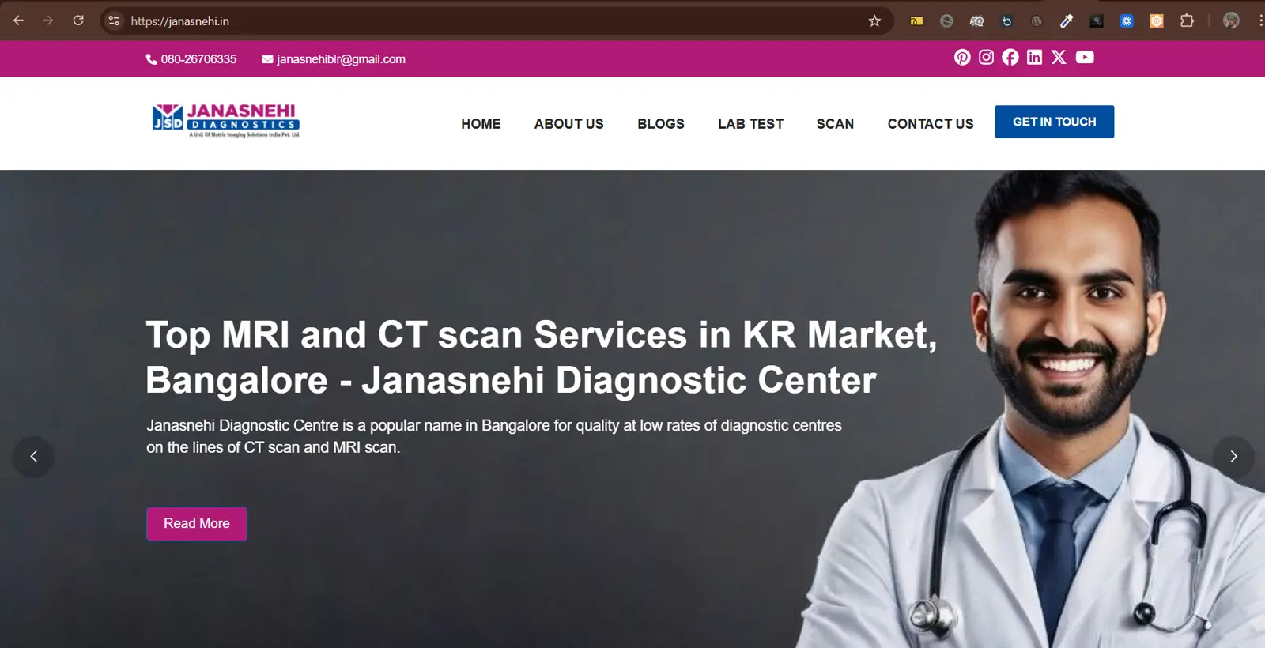
Task: Bookmark this page with the star icon
Action: [874, 21]
